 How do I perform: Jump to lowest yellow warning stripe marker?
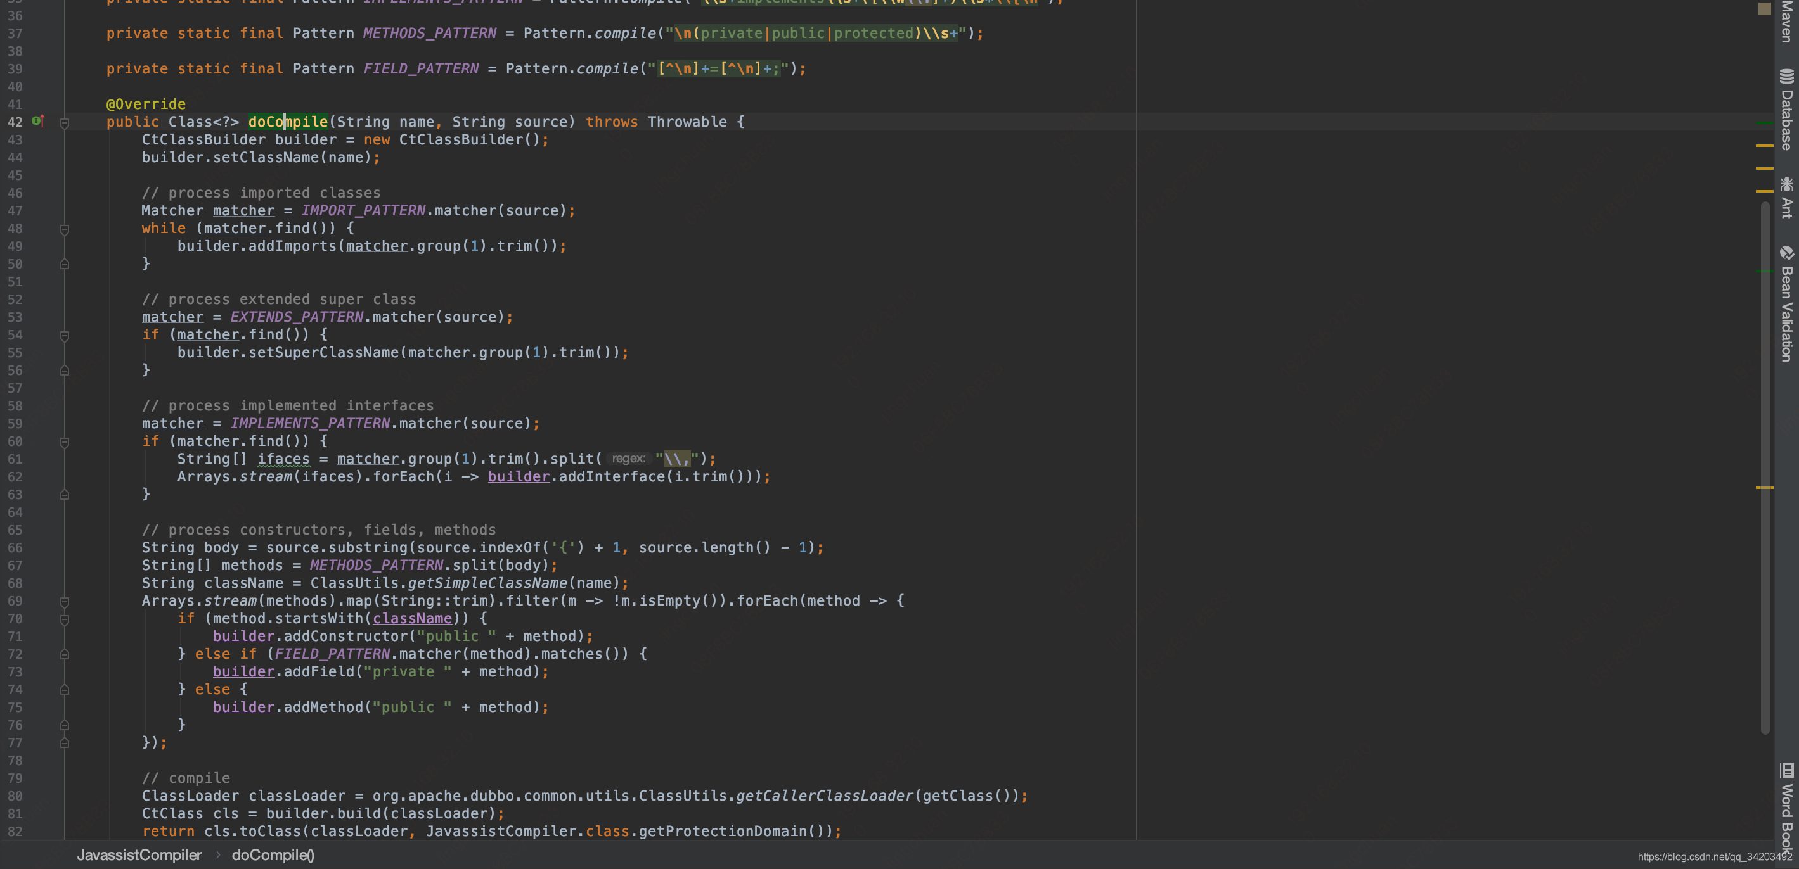[x=1764, y=487]
